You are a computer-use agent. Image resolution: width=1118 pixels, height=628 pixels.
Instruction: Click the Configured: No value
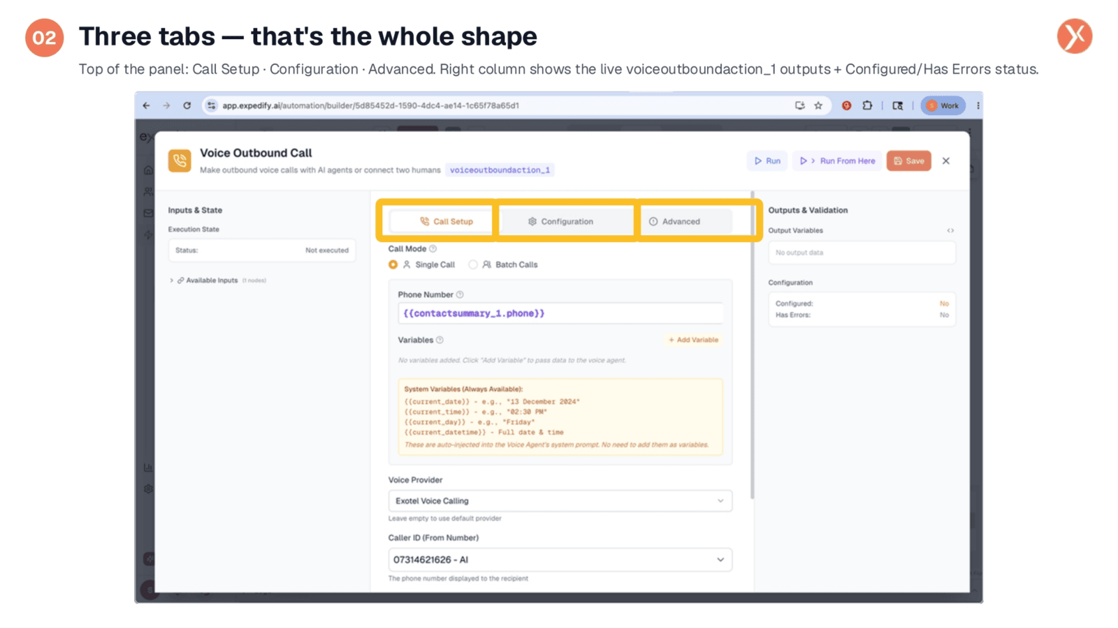944,304
